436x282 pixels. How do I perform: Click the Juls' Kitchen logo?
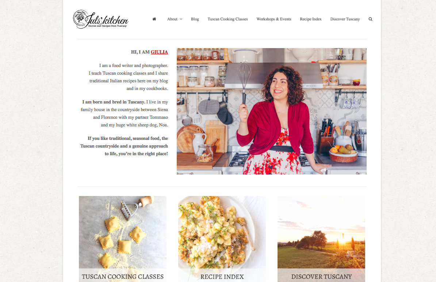(101, 19)
